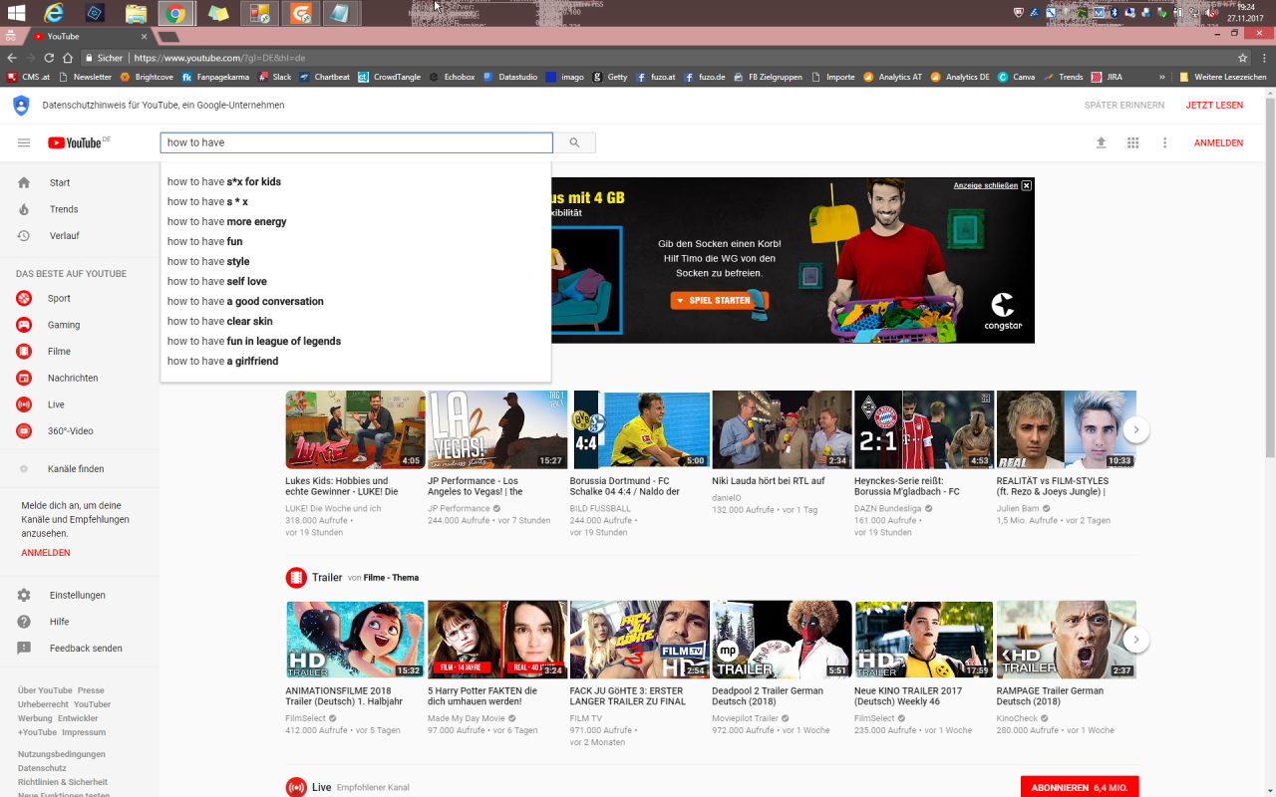Select suggestion 'how to have fun'
Viewport: 1276px width, 797px height.
coord(356,241)
